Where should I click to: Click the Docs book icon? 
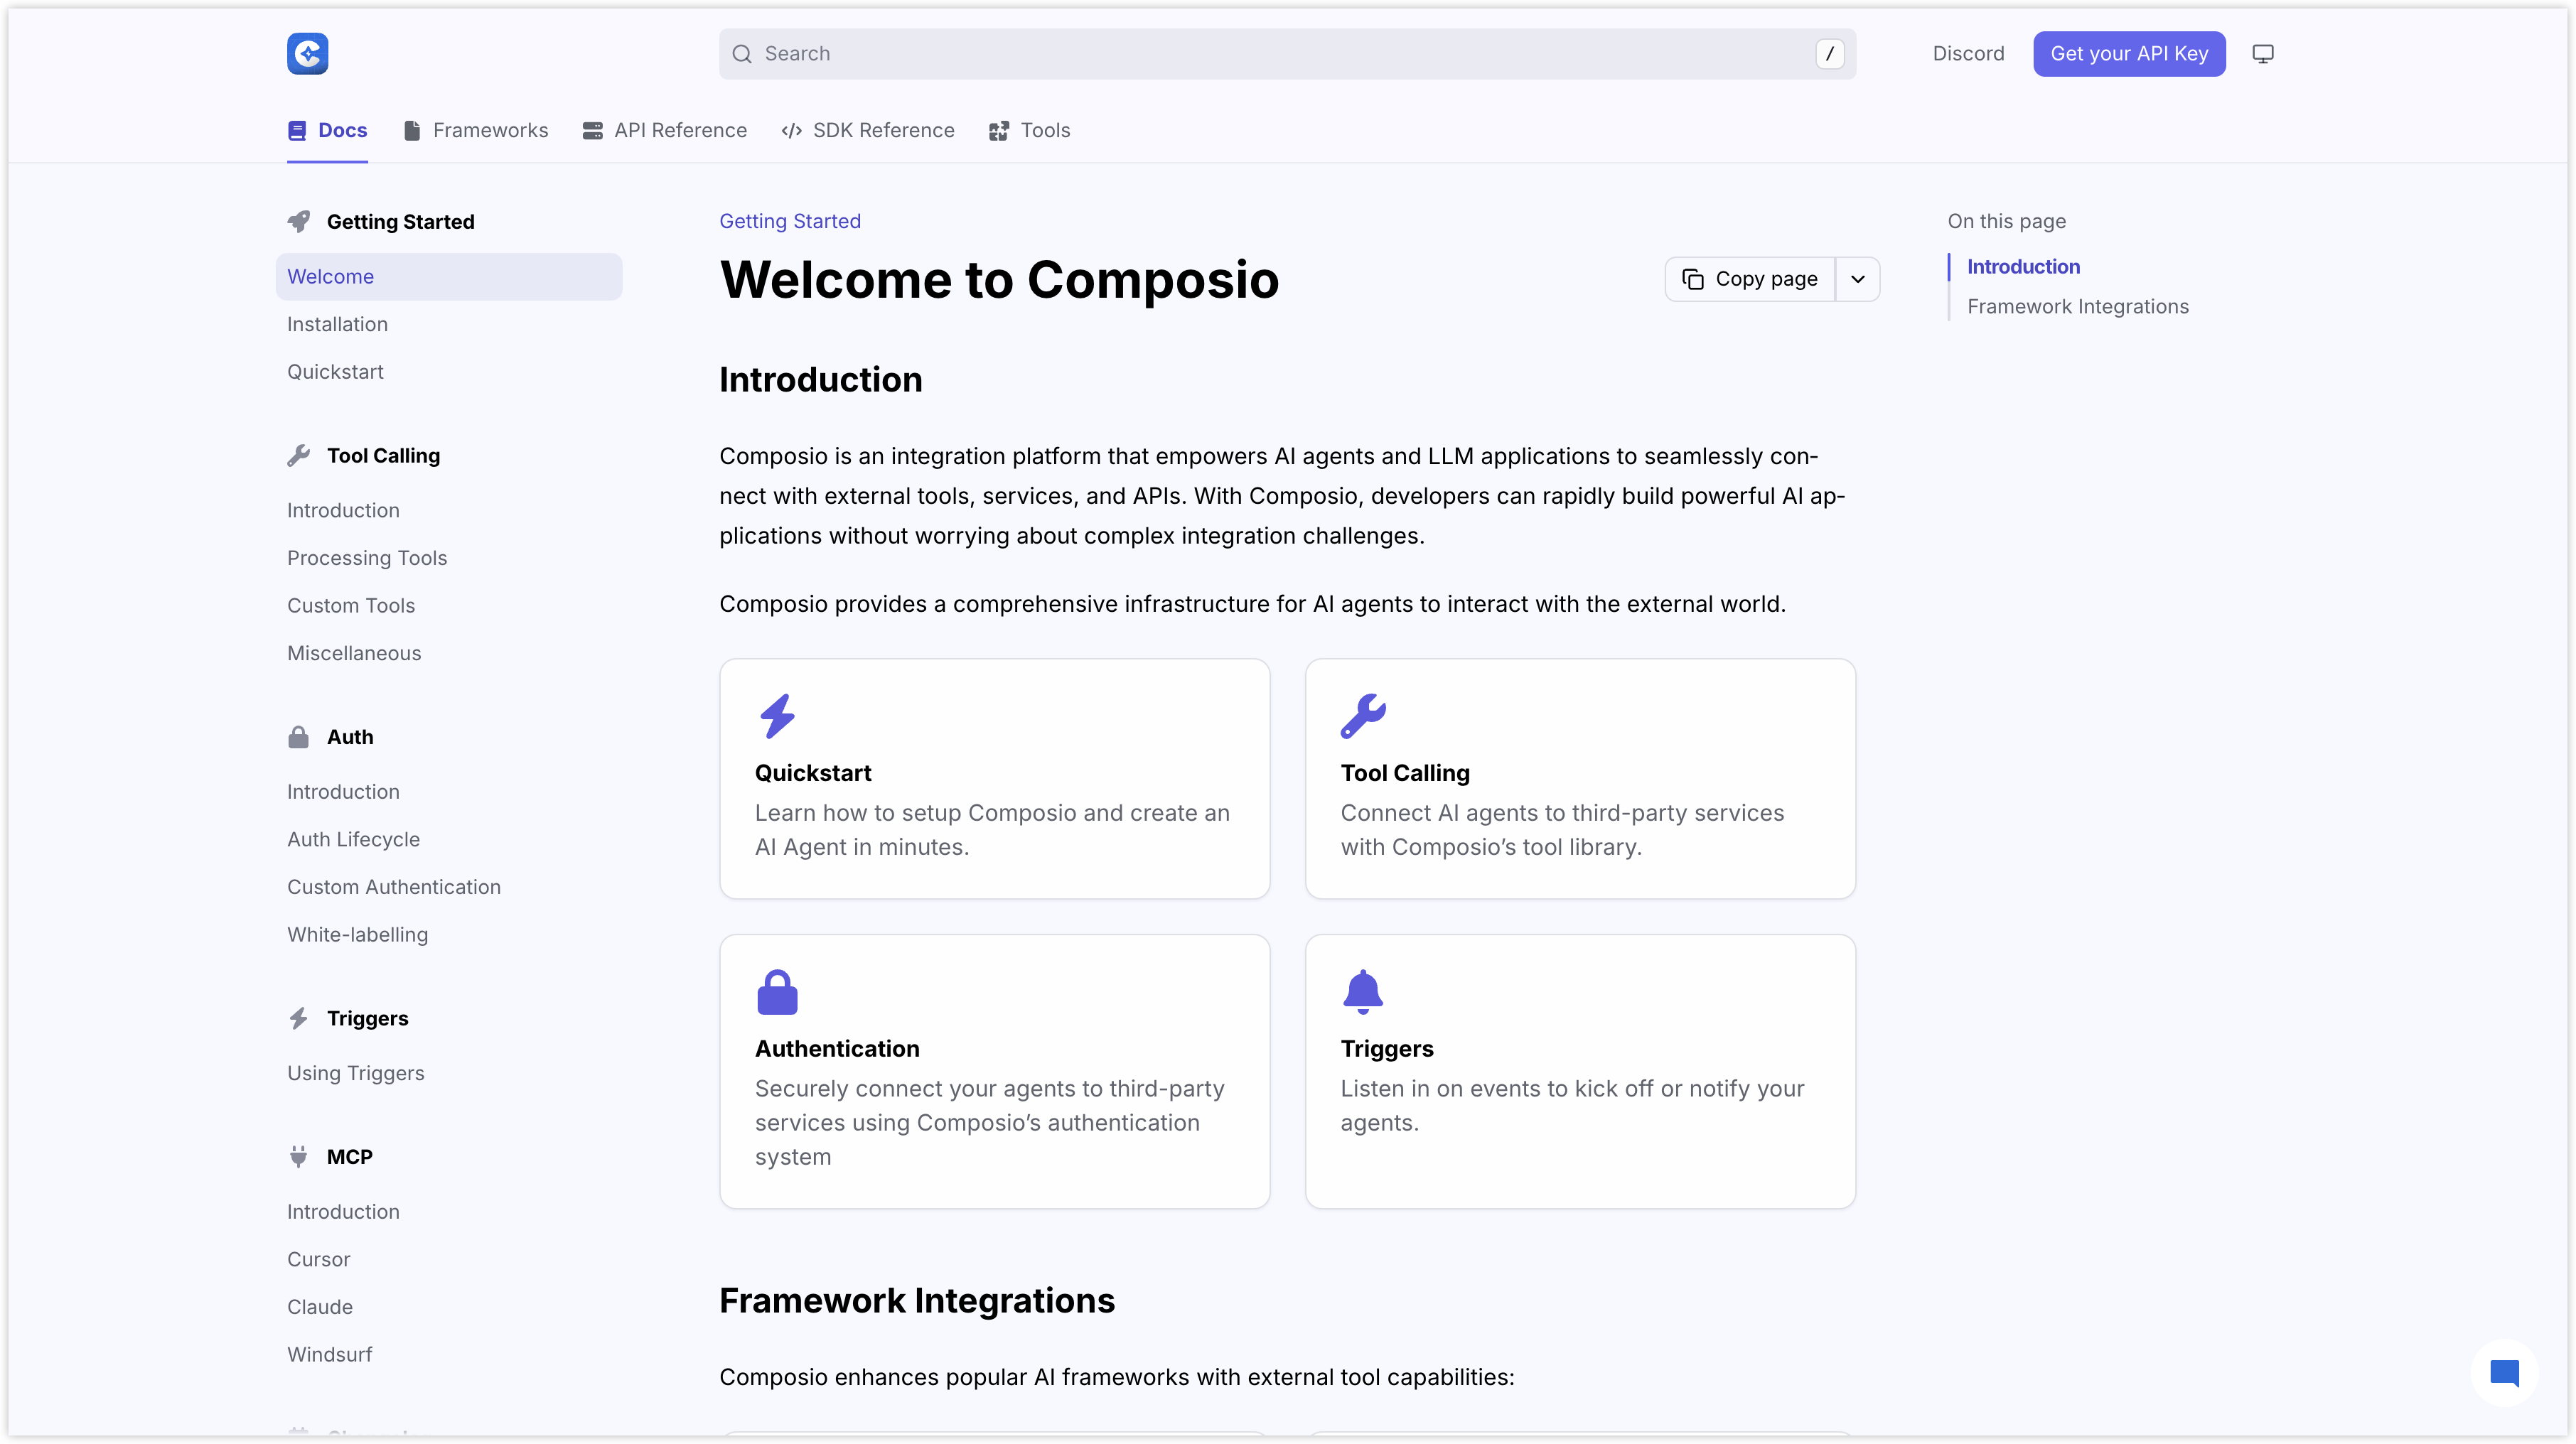[x=297, y=131]
